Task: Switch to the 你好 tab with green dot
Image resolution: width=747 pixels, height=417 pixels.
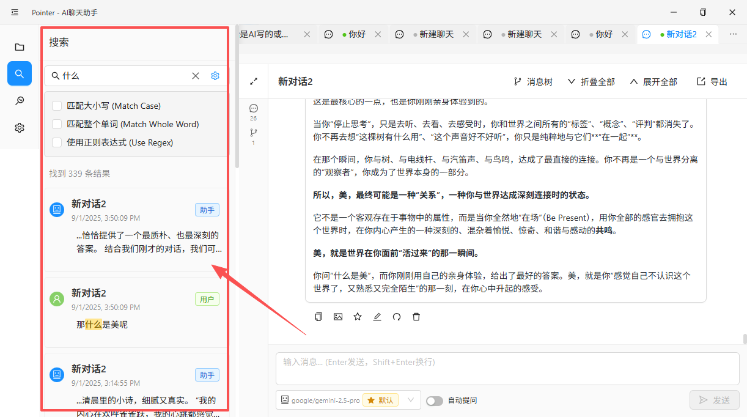Action: coord(354,34)
